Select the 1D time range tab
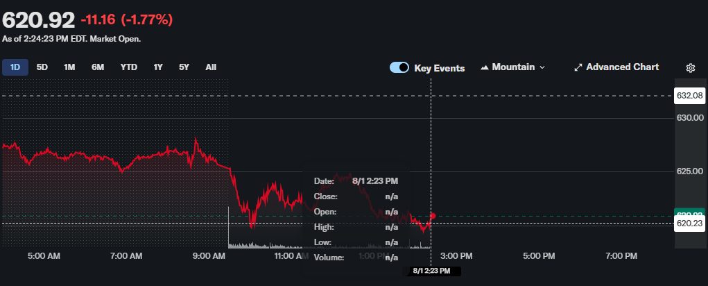The width and height of the screenshot is (708, 286). coord(15,67)
